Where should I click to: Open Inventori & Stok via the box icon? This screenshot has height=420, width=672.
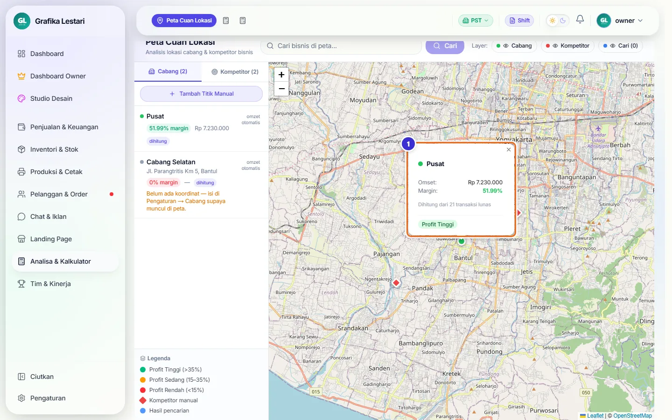21,149
